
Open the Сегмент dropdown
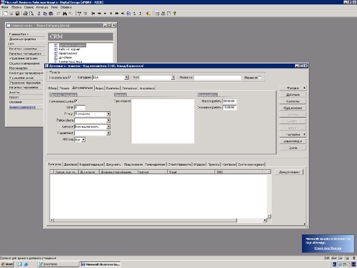pyautogui.click(x=109, y=127)
